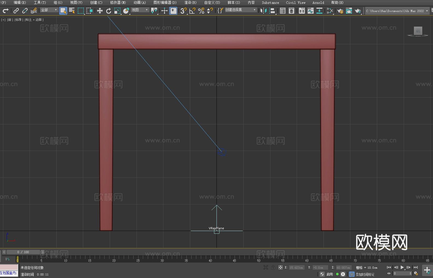Click the Play Animation button

402,267
